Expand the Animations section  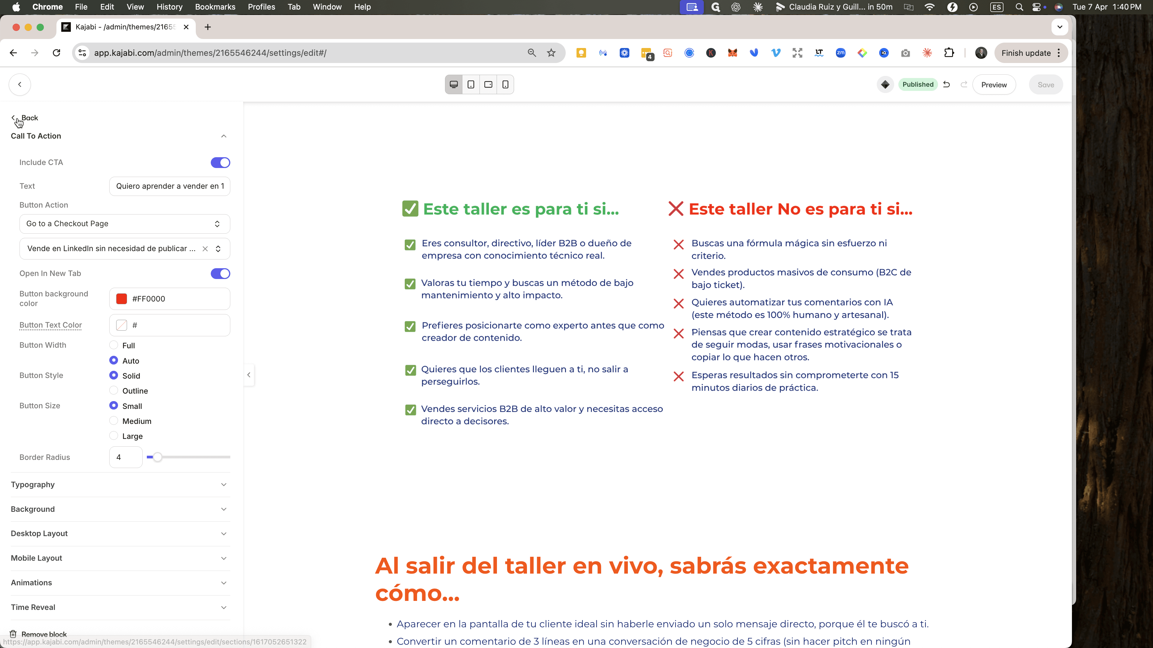(120, 583)
